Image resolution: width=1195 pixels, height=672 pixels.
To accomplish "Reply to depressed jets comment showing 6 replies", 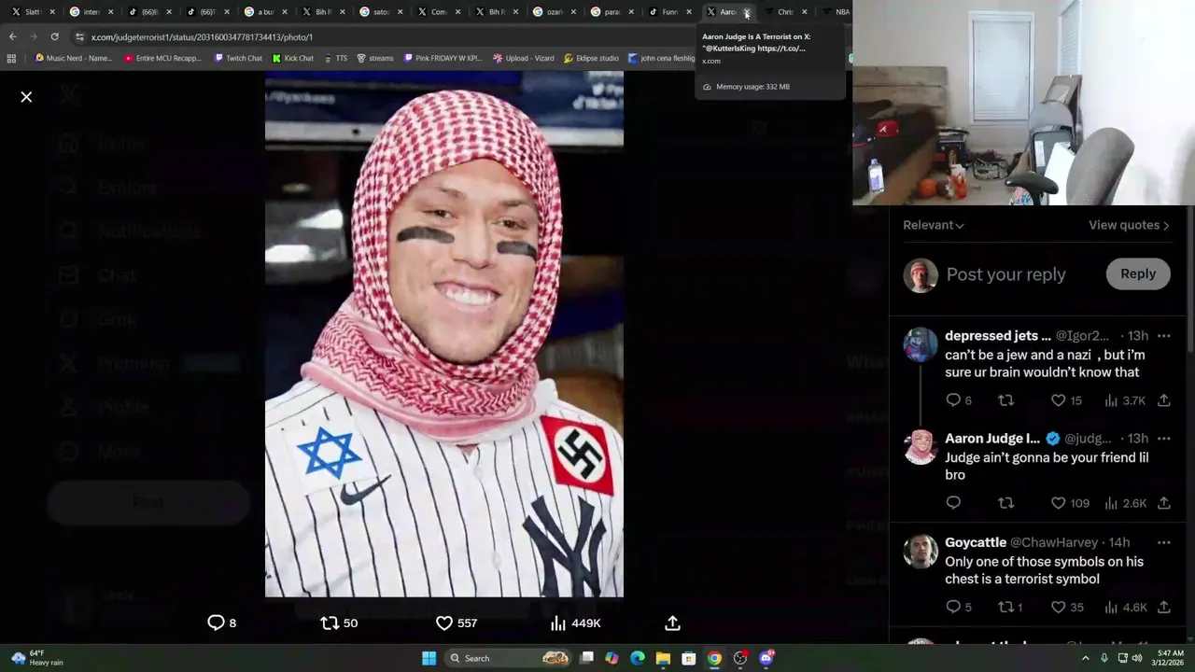I will [959, 400].
